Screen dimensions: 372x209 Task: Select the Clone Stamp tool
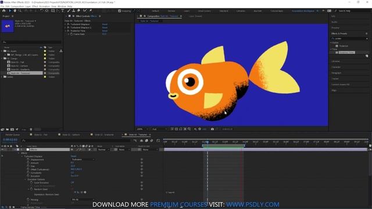tap(74, 10)
